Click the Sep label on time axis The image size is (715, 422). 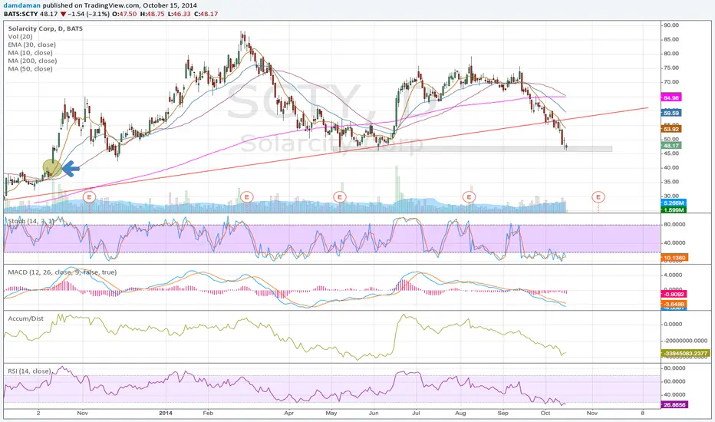point(503,413)
